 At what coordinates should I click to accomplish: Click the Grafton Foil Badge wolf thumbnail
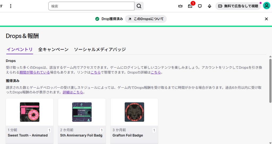point(134,112)
